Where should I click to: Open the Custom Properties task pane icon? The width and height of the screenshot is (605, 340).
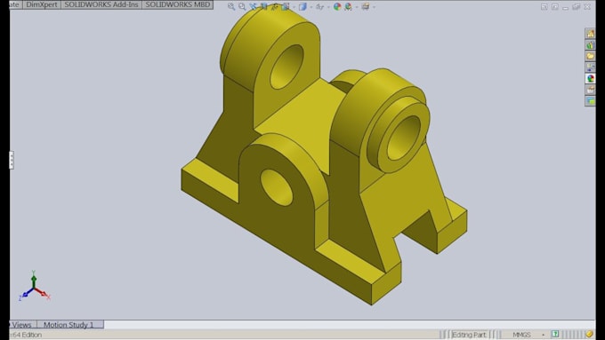590,90
